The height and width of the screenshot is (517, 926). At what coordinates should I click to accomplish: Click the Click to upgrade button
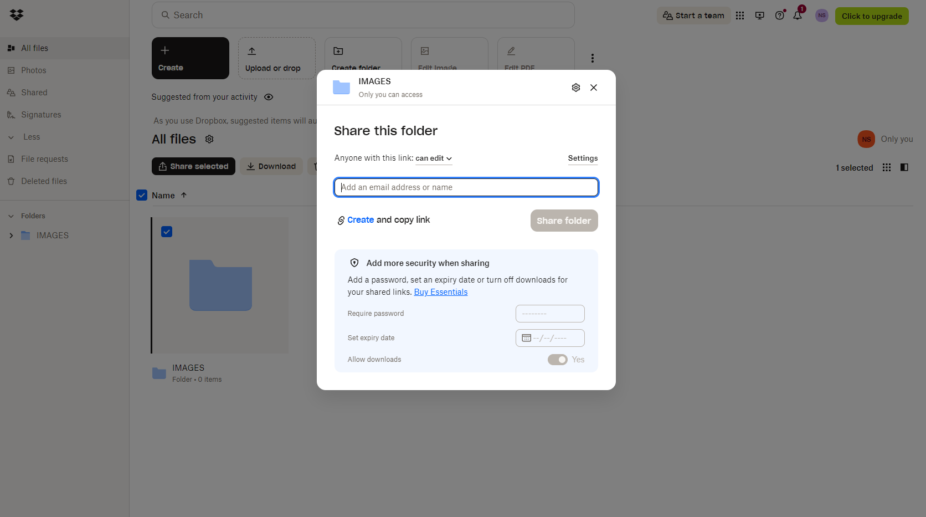[x=872, y=16]
